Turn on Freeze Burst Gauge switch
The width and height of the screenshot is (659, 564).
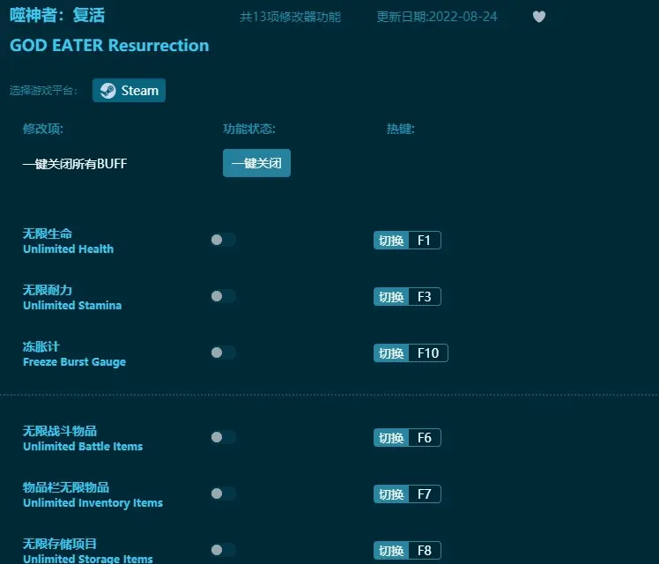click(223, 352)
